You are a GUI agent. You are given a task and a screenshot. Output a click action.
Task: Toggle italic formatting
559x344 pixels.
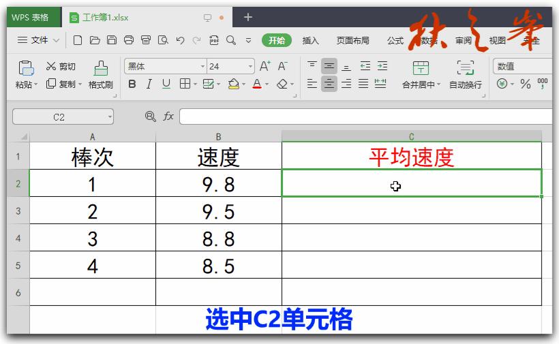[149, 84]
